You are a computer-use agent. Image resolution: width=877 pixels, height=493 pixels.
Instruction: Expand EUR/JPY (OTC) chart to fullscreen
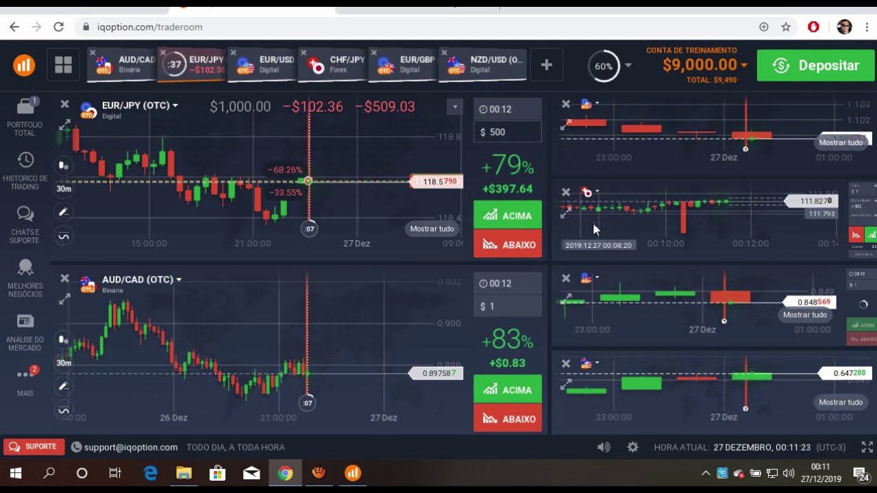(64, 125)
